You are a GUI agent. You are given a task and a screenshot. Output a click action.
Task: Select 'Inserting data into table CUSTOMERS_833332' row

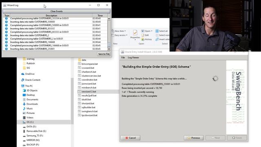[x=55, y=29]
